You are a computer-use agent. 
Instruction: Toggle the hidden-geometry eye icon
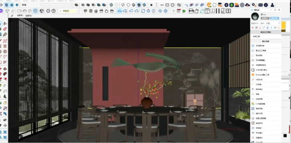[179, 5]
